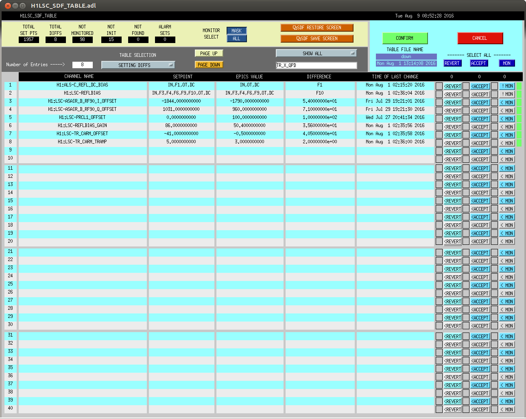Image resolution: width=526 pixels, height=419 pixels.
Task: Select MASK in Monitor Select
Action: (x=236, y=31)
